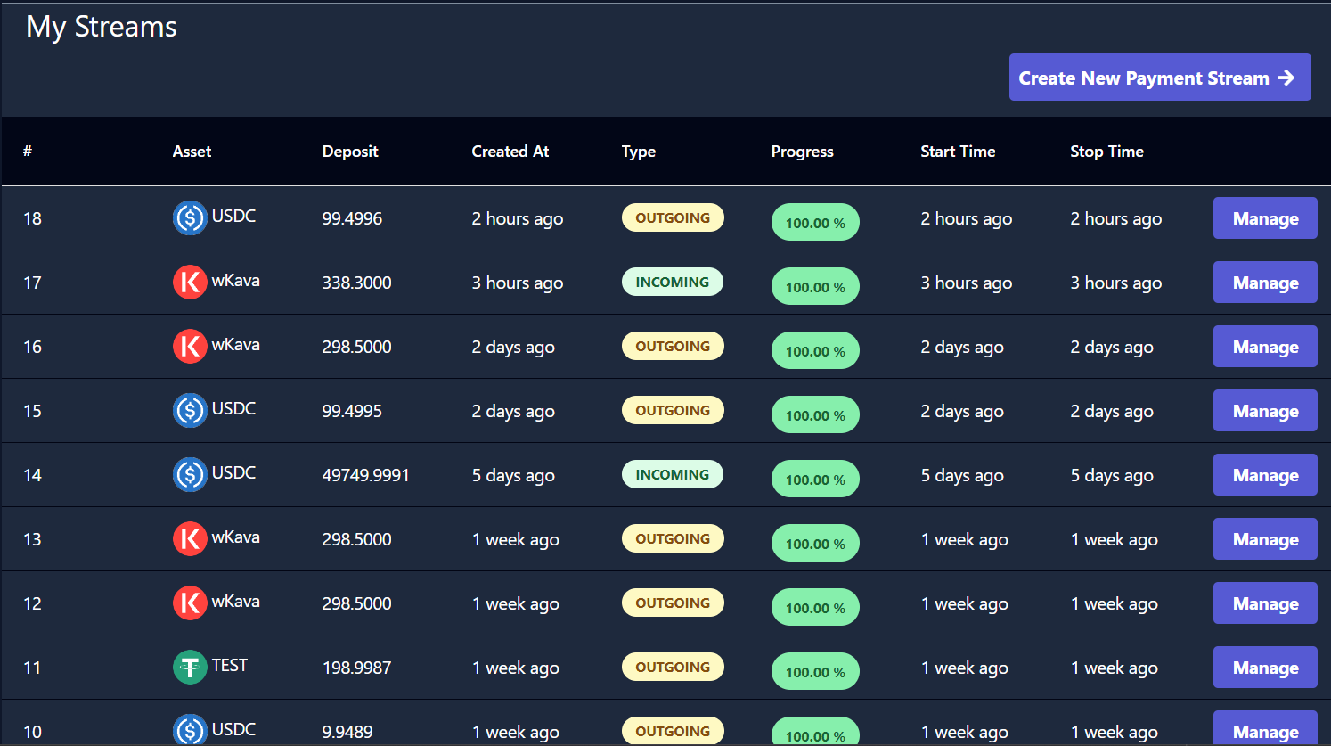Click the Created At column header

pos(510,152)
